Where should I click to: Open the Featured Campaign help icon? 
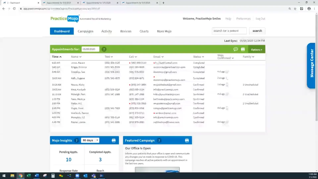pos(159,141)
